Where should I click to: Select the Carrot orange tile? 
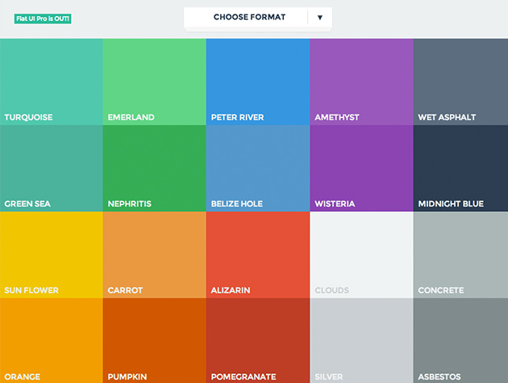click(155, 255)
